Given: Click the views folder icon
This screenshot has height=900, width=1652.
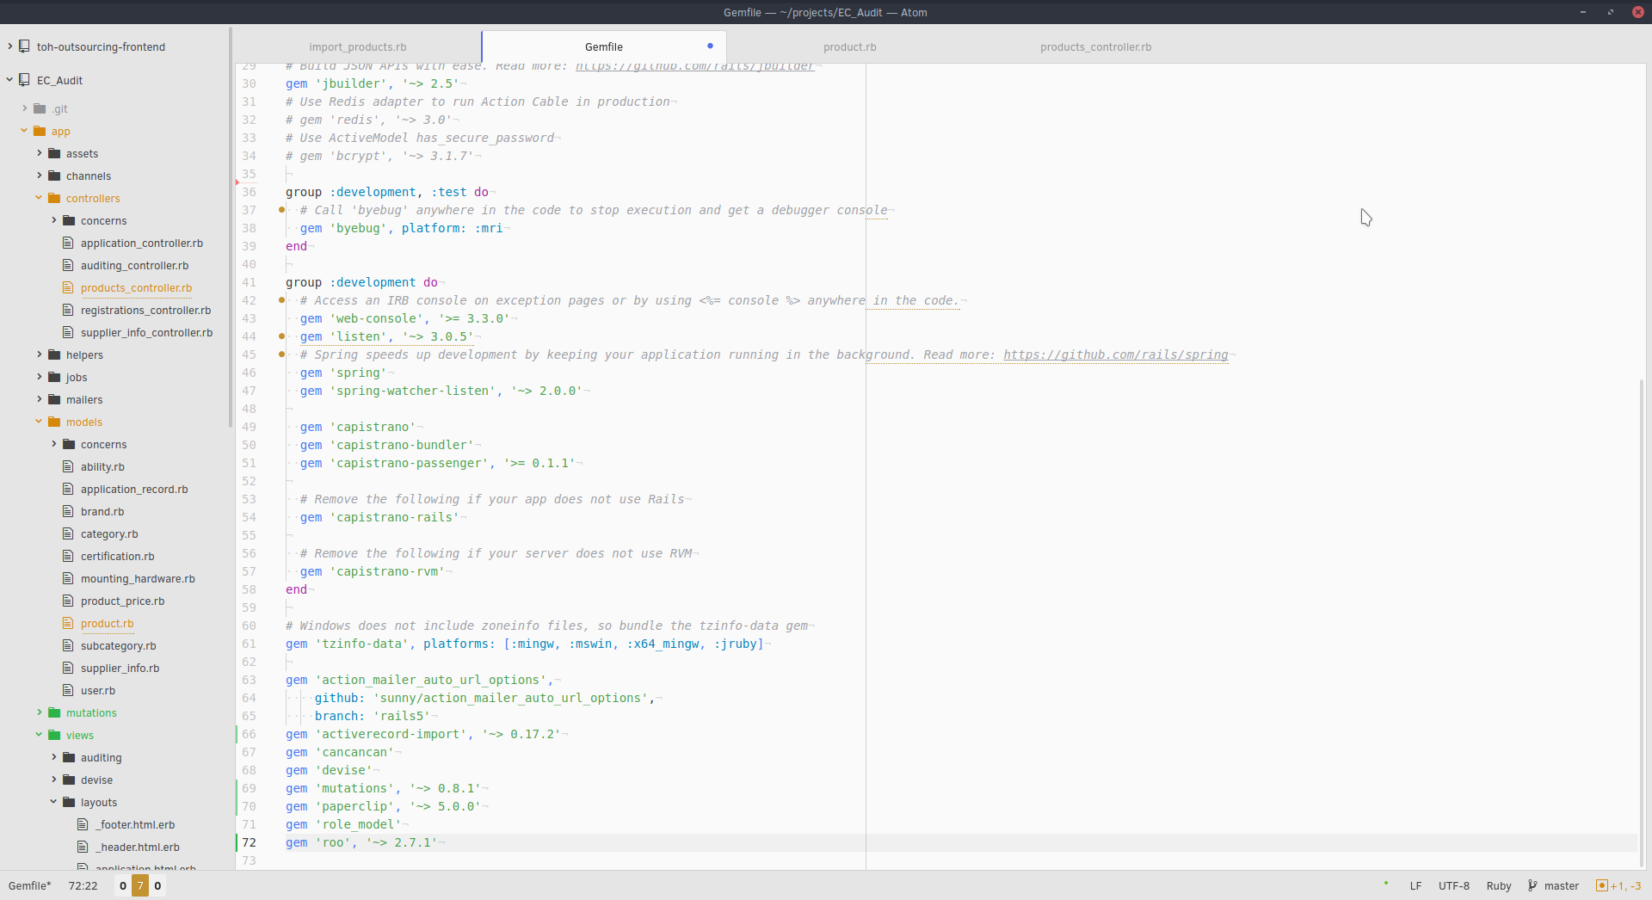Looking at the screenshot, I should click(54, 735).
